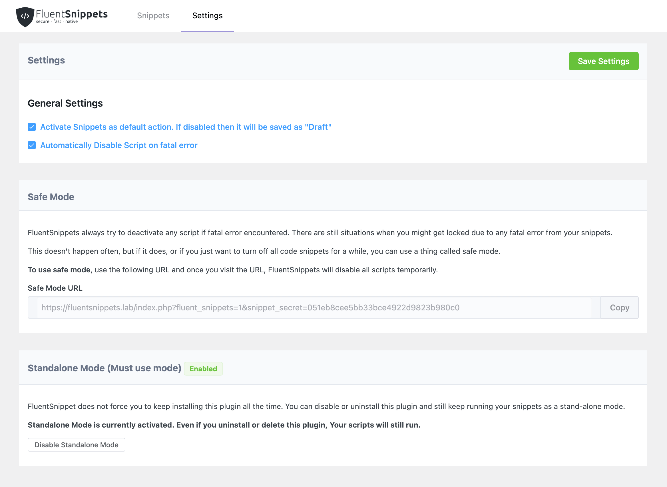Click the Disable Standalone Mode button
Screen dimensions: 667x487
[77, 444]
